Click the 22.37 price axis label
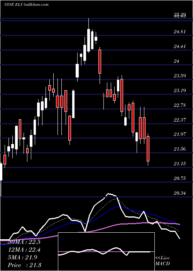Image resolution: width=193 pixels, height=271 pixels. 180,120
